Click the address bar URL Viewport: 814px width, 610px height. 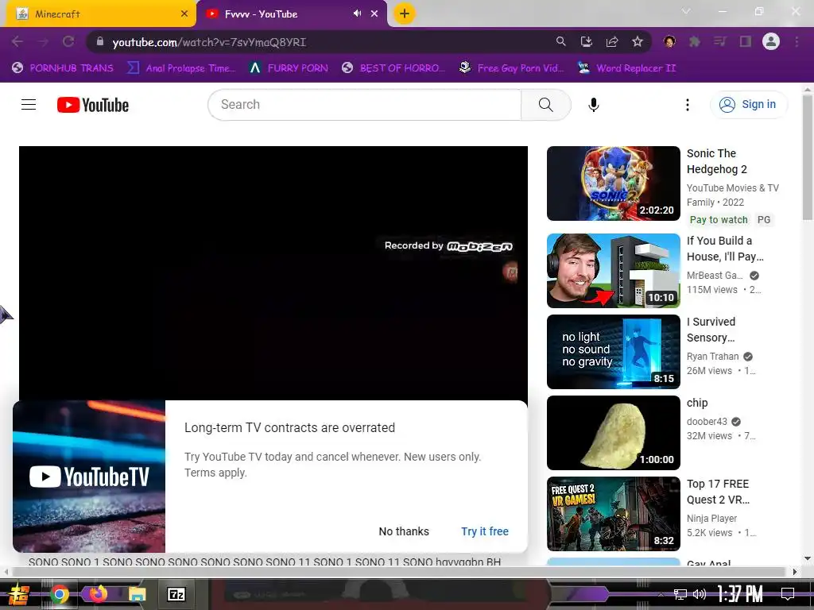(209, 42)
